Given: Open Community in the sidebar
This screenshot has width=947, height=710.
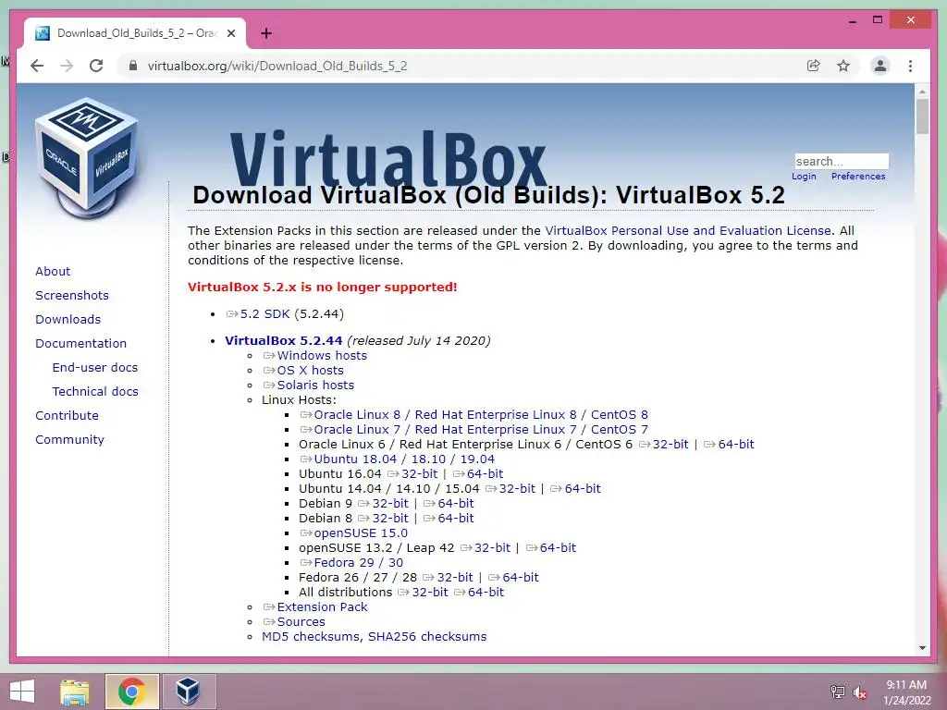Looking at the screenshot, I should [x=69, y=440].
